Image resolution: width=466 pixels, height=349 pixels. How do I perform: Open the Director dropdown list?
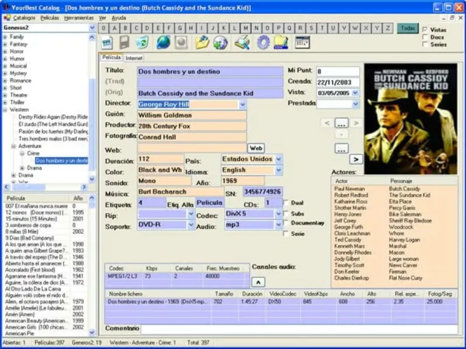coord(242,105)
